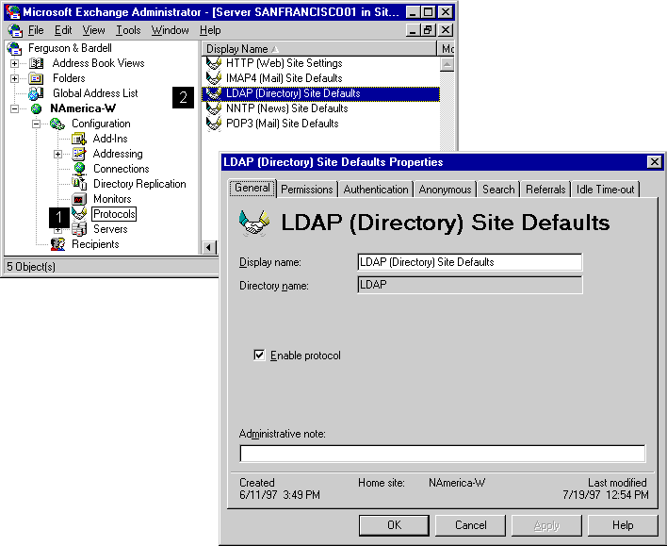Collapse the Configuration node
This screenshot has height=546, width=667.
(36, 124)
